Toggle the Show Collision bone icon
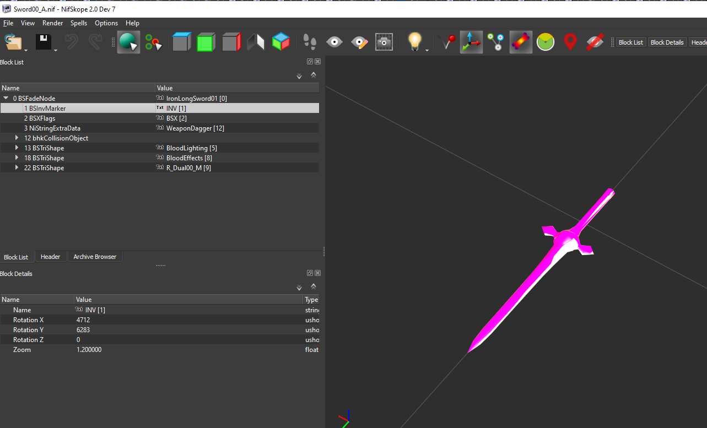The width and height of the screenshot is (707, 428). (x=521, y=42)
